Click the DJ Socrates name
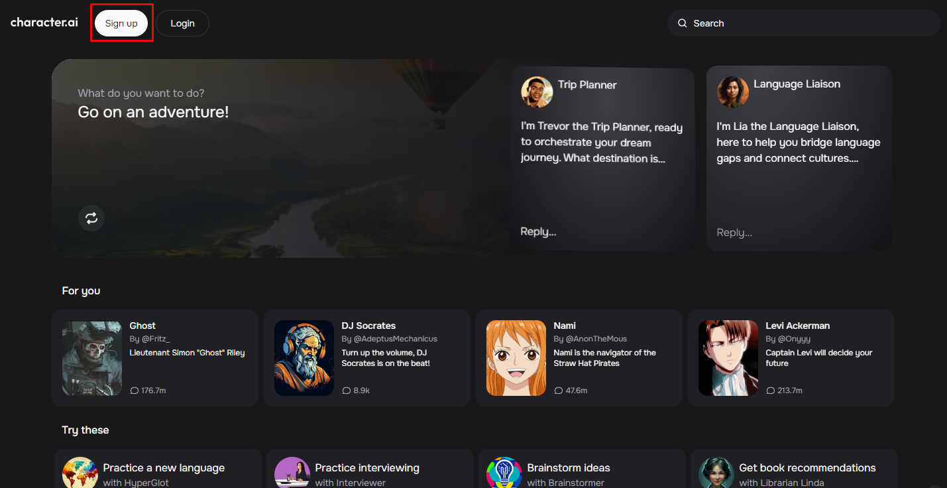The height and width of the screenshot is (488, 947). pyautogui.click(x=368, y=326)
